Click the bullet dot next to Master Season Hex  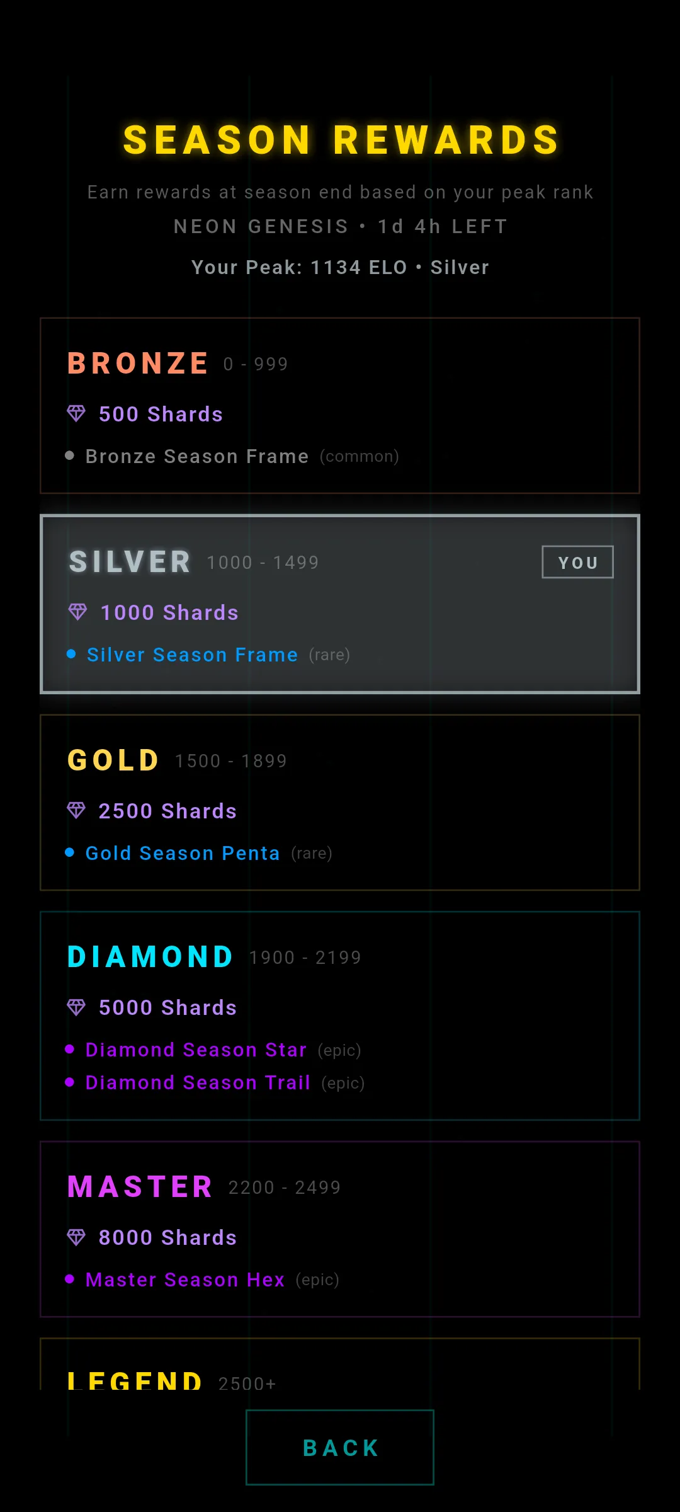click(x=71, y=1280)
